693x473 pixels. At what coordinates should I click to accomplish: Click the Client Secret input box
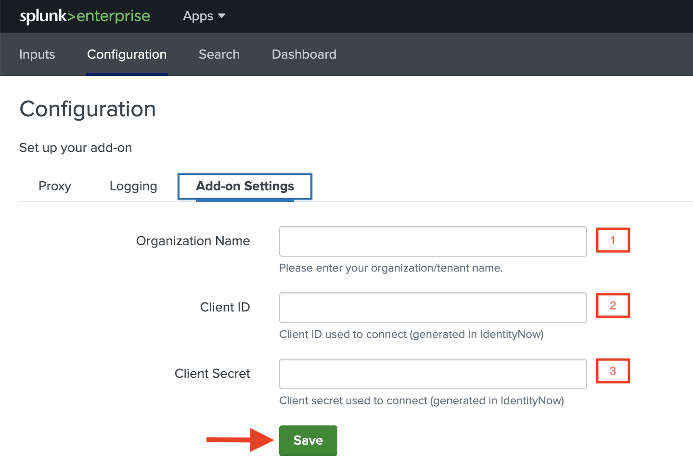pyautogui.click(x=432, y=373)
